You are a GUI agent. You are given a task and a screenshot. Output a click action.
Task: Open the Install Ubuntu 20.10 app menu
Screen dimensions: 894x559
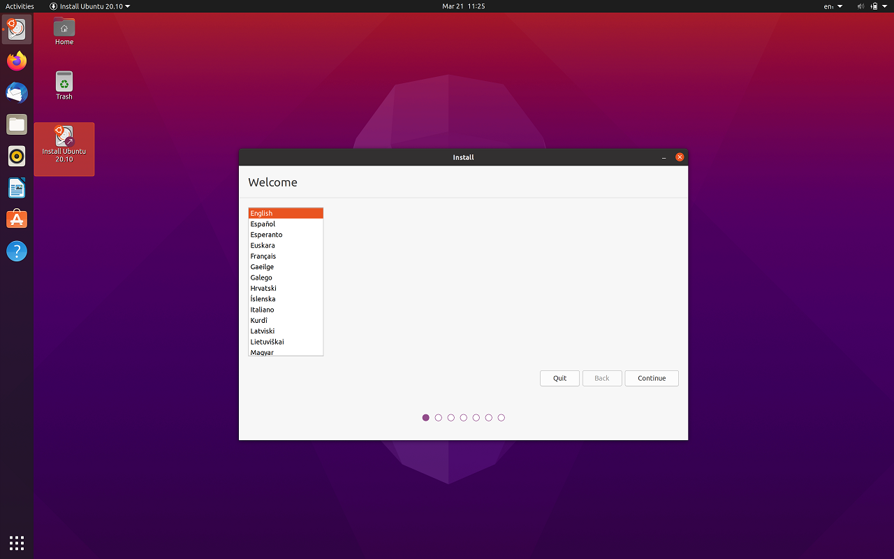tap(90, 6)
